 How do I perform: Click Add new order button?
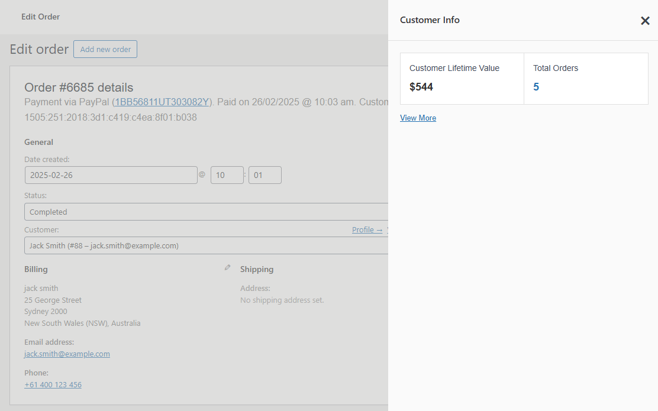[x=105, y=49]
